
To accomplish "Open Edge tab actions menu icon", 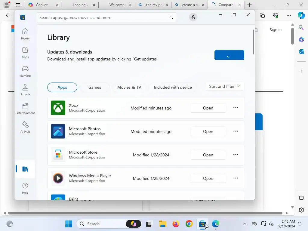I will (18, 5).
